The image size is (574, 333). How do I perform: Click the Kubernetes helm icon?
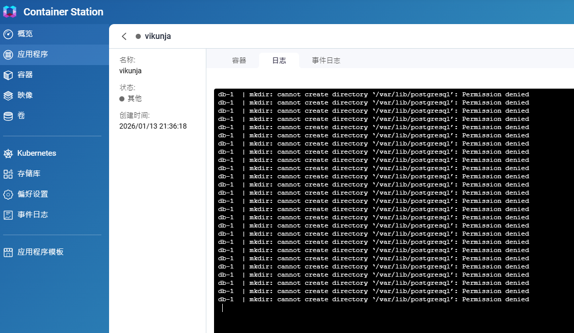pyautogui.click(x=8, y=153)
